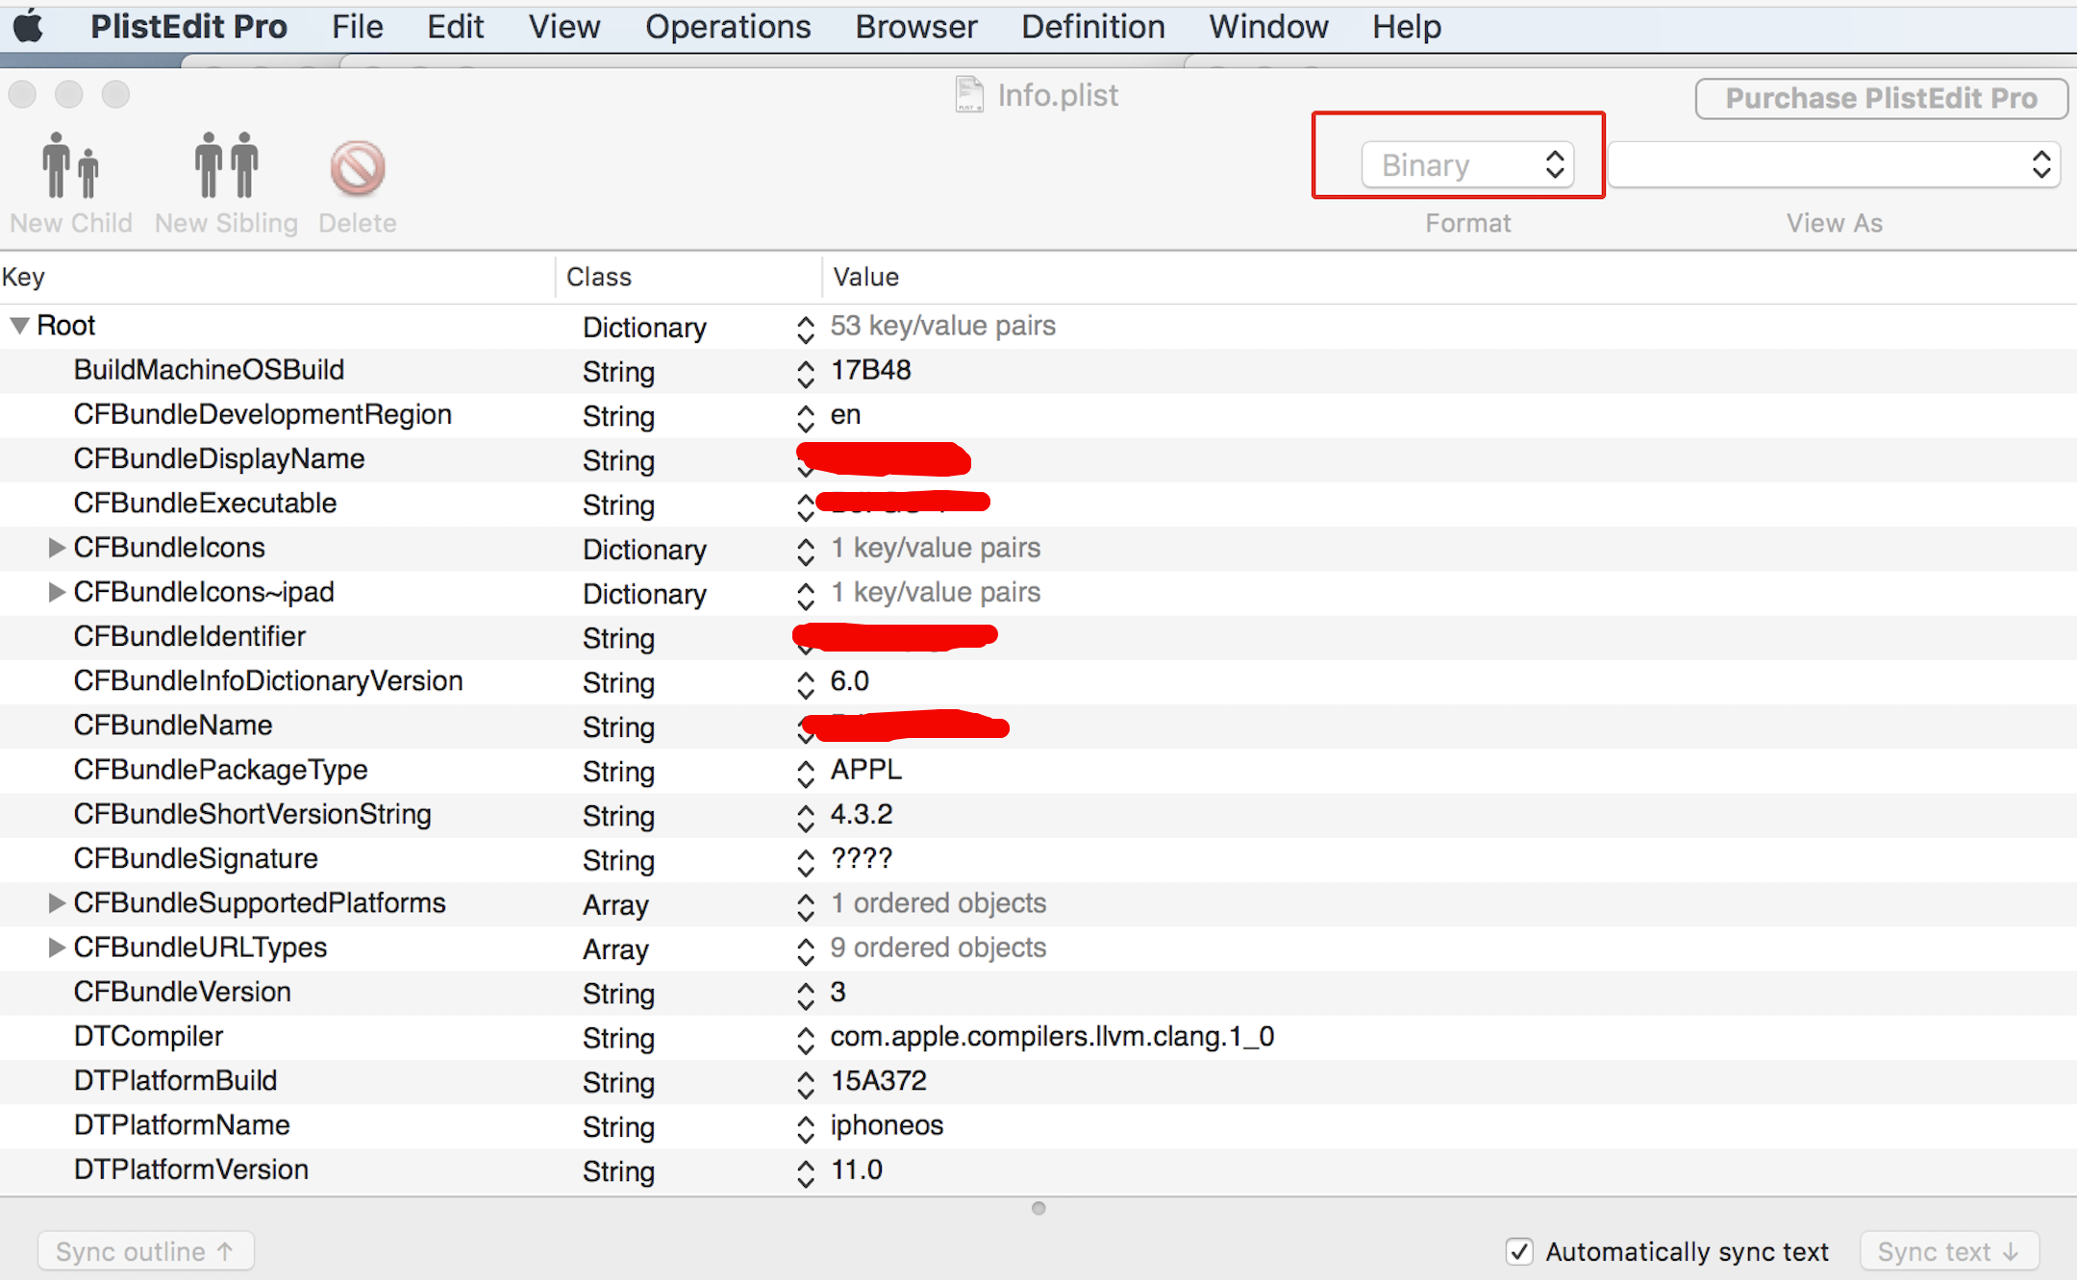The width and height of the screenshot is (2077, 1280).
Task: Click the 9 ordered objects value
Action: point(938,948)
